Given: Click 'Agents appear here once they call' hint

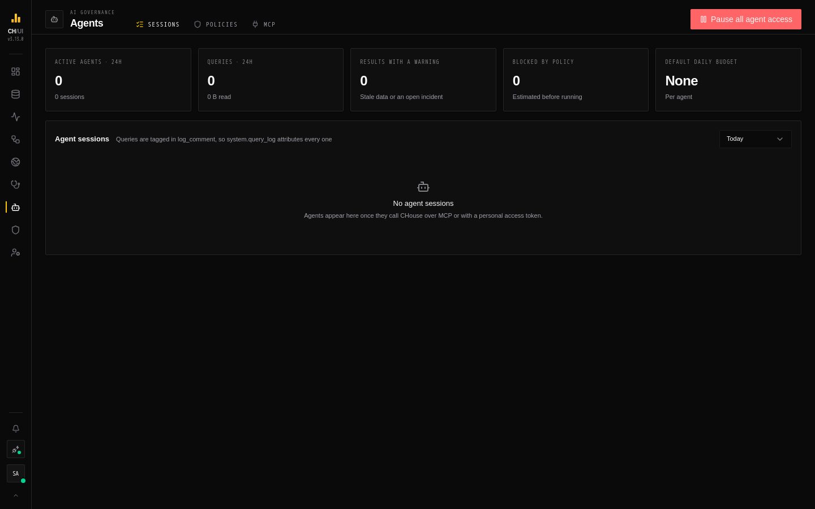Looking at the screenshot, I should [423, 215].
